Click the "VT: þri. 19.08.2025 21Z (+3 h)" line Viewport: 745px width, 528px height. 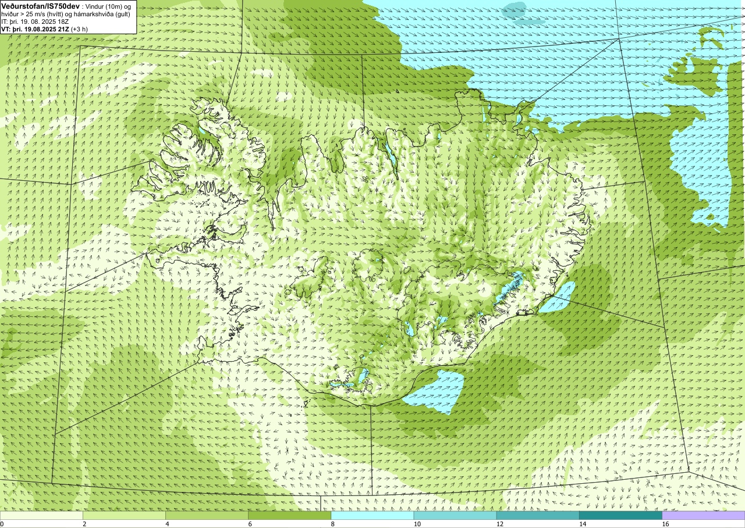(x=45, y=28)
